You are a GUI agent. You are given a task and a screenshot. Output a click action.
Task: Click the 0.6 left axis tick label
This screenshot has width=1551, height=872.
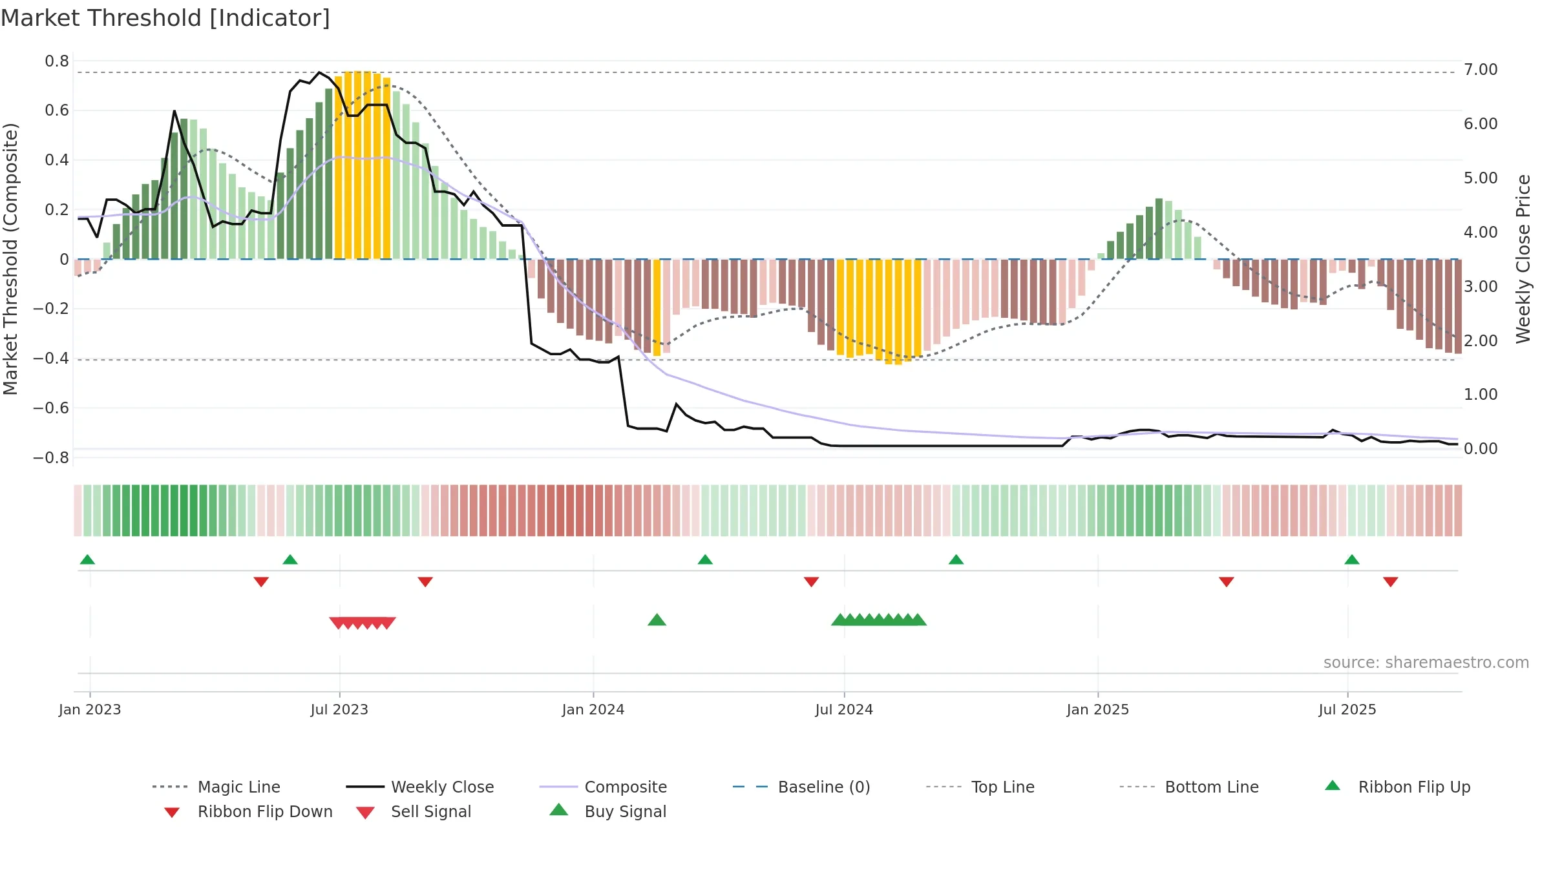tap(57, 110)
